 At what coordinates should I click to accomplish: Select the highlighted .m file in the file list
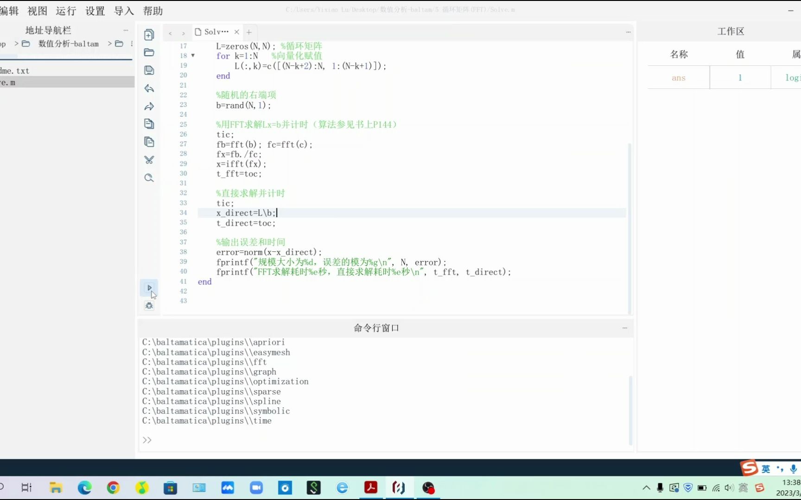pos(67,82)
